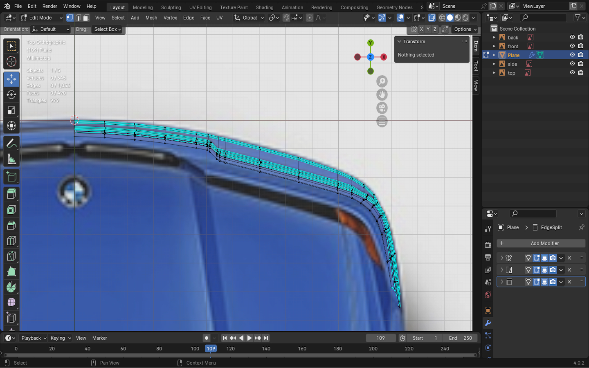Select the Annotate pencil tool
This screenshot has height=368, width=589.
pos(11,144)
